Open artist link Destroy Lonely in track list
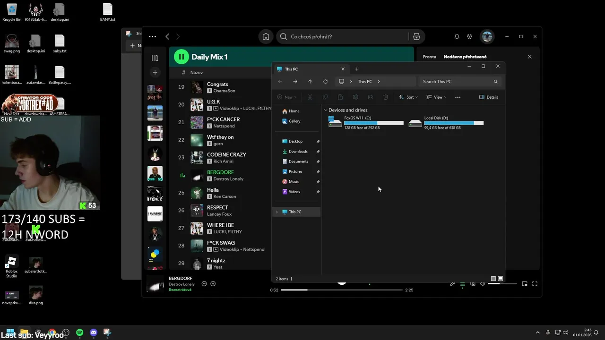Image resolution: width=605 pixels, height=340 pixels. [x=228, y=179]
